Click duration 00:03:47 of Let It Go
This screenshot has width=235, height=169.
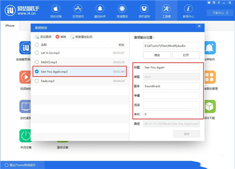[x=118, y=53]
